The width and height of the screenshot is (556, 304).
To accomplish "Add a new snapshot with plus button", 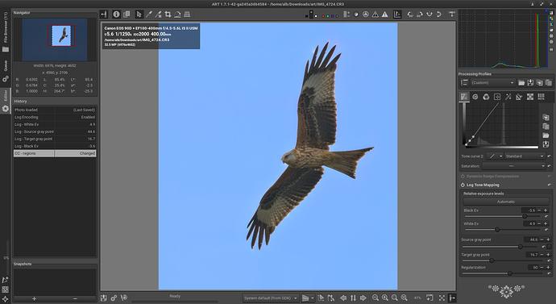I will [x=34, y=298].
